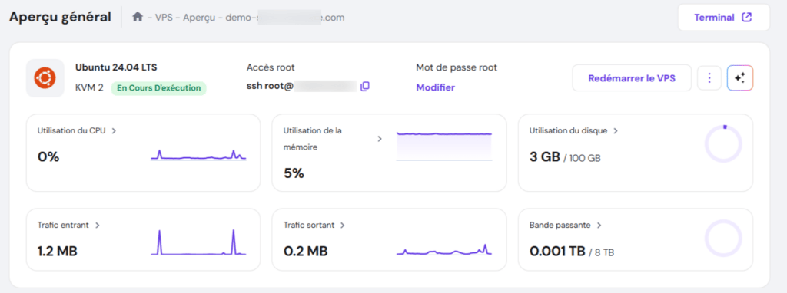Viewport: 787px width, 293px height.
Task: Click the 0.2 MB outgoing traffic value
Action: [306, 252]
